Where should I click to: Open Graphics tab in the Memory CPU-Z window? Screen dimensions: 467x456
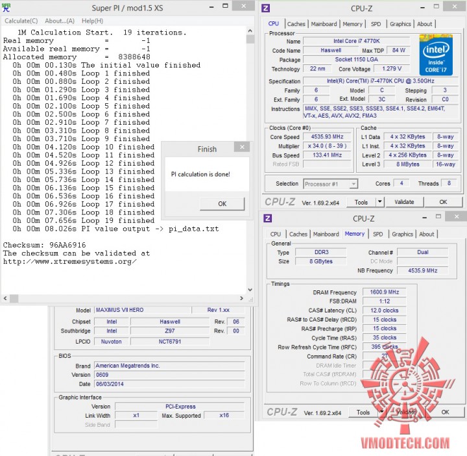[x=402, y=234]
